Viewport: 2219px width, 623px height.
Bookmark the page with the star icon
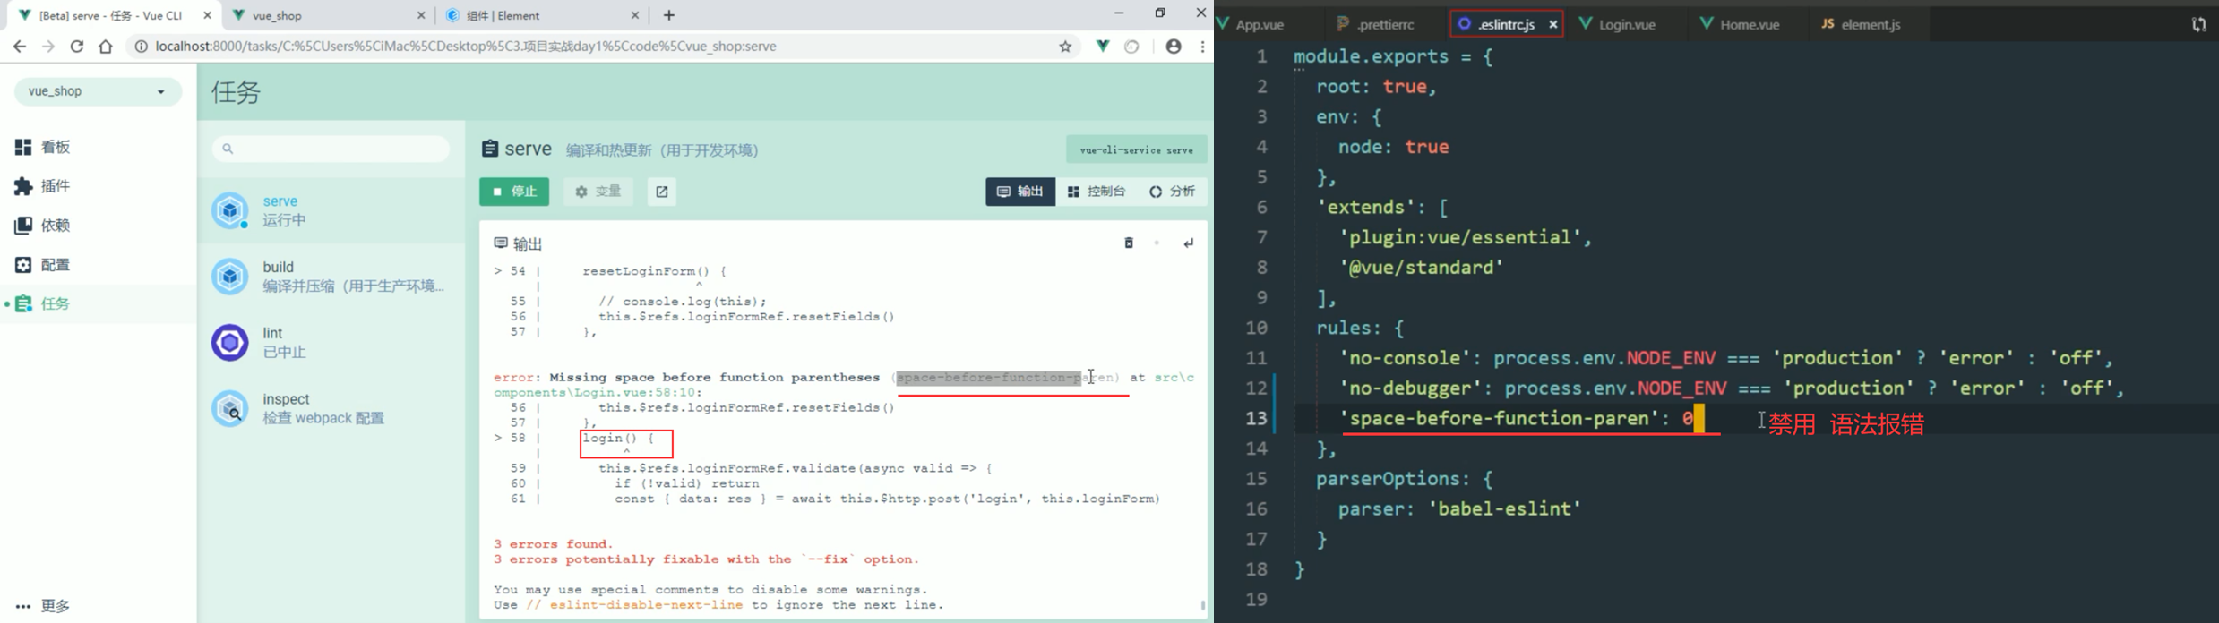point(1065,47)
